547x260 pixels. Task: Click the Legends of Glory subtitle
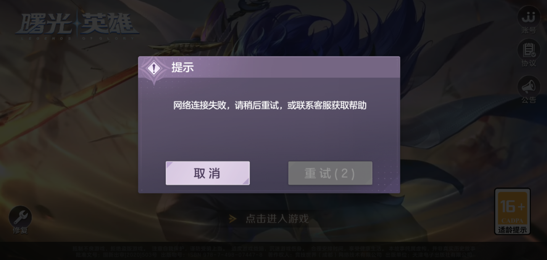click(76, 38)
